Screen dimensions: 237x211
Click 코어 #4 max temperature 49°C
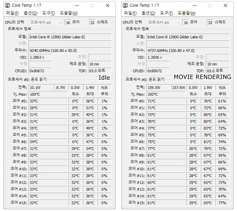click(90, 128)
